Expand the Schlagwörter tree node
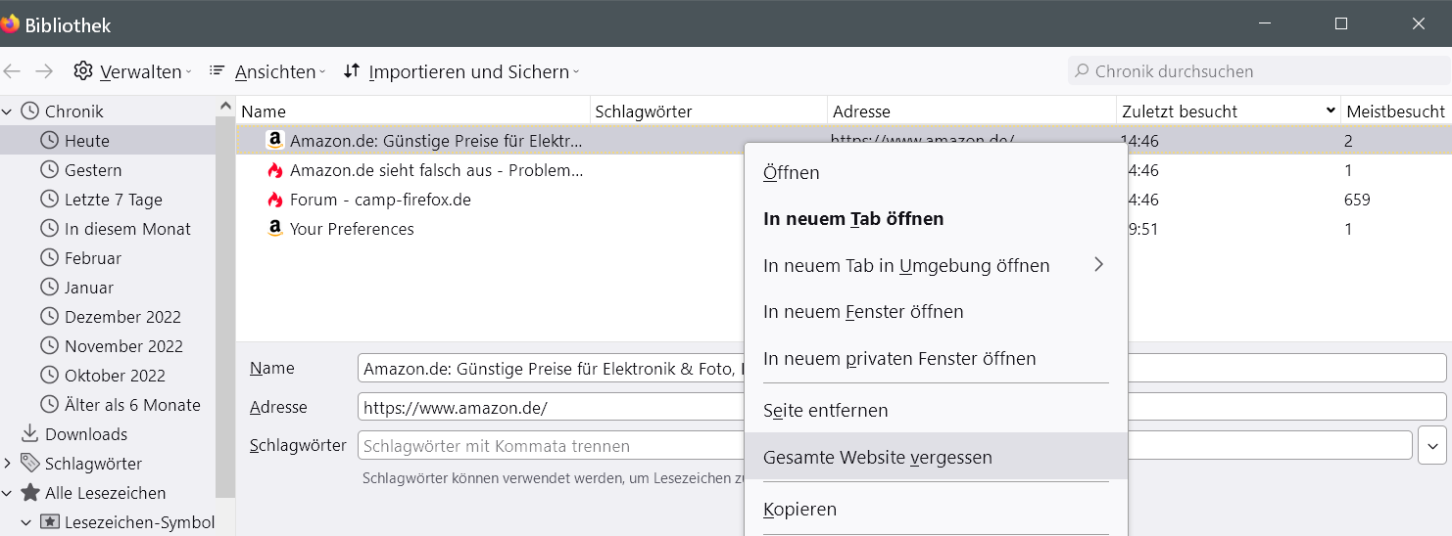This screenshot has width=1452, height=536. pos(8,464)
